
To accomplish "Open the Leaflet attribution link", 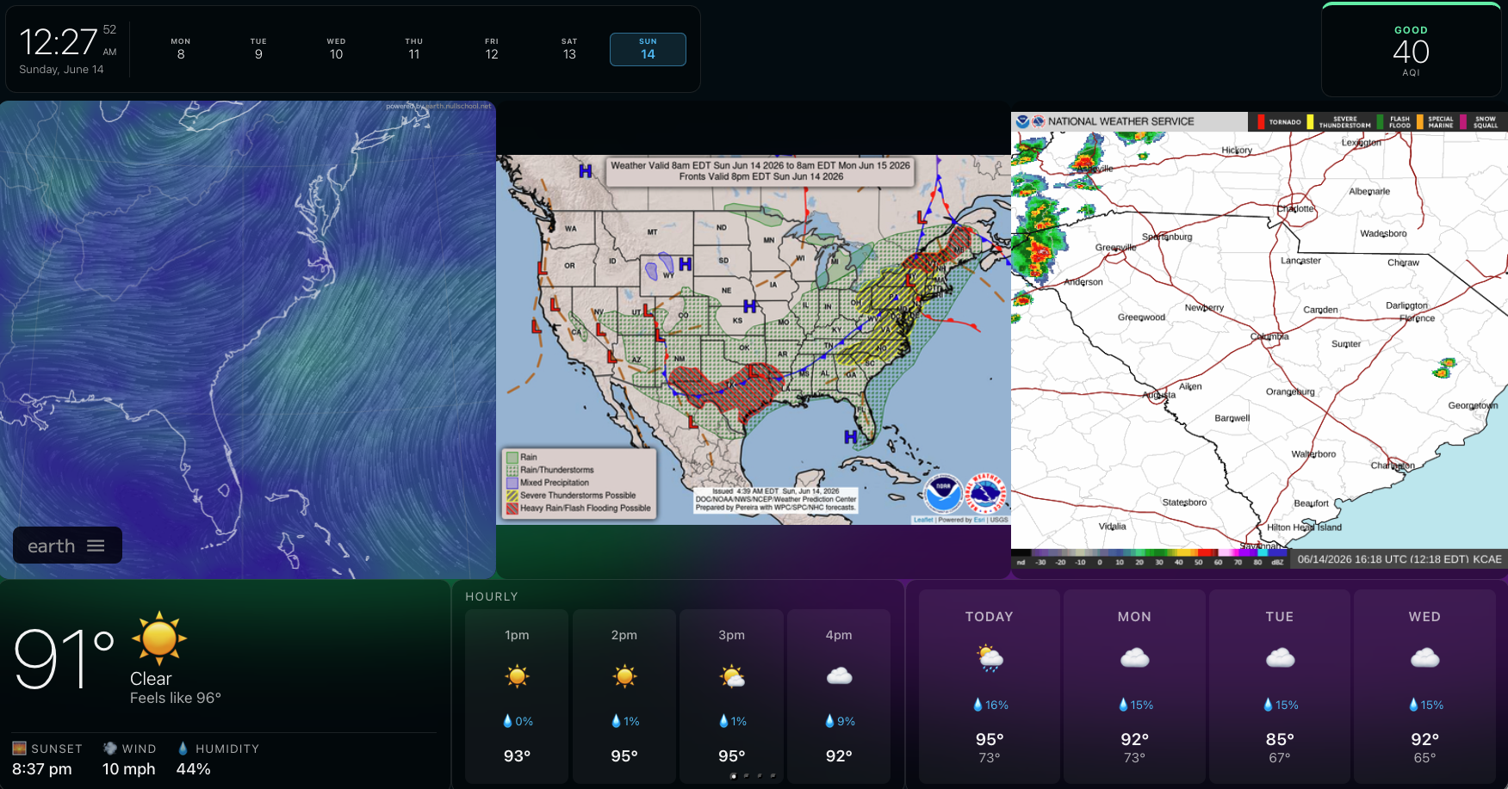I will click(923, 520).
